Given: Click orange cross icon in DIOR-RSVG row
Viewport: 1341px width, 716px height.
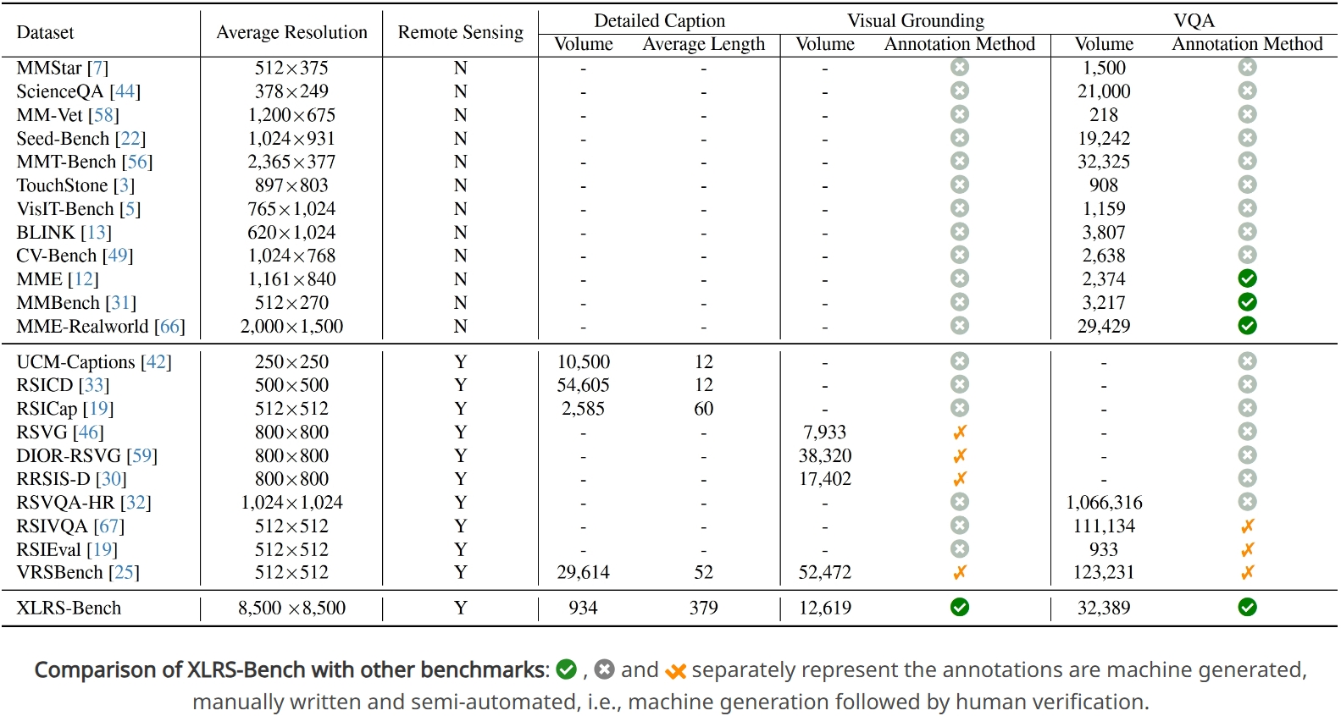Looking at the screenshot, I should (960, 456).
